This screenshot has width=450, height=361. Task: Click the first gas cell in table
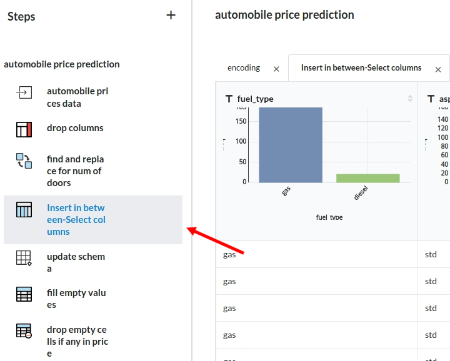(x=229, y=254)
